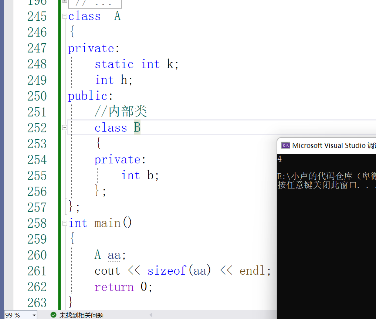Click the debug console window icon
Screen dimensions: 376x319
[285, 145]
